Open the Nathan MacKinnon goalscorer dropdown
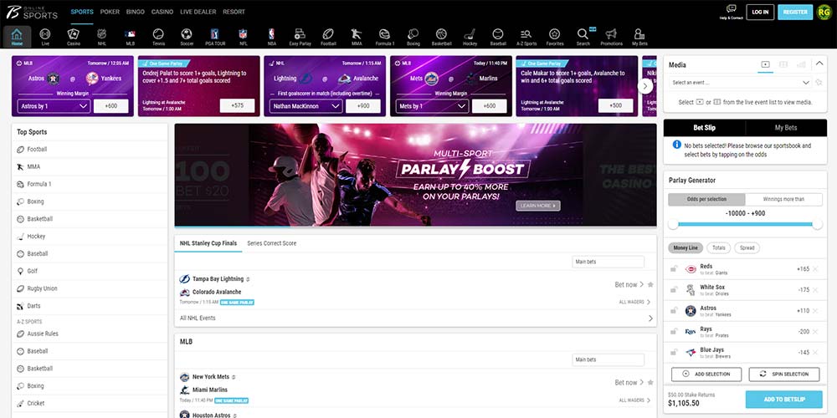 coord(306,106)
